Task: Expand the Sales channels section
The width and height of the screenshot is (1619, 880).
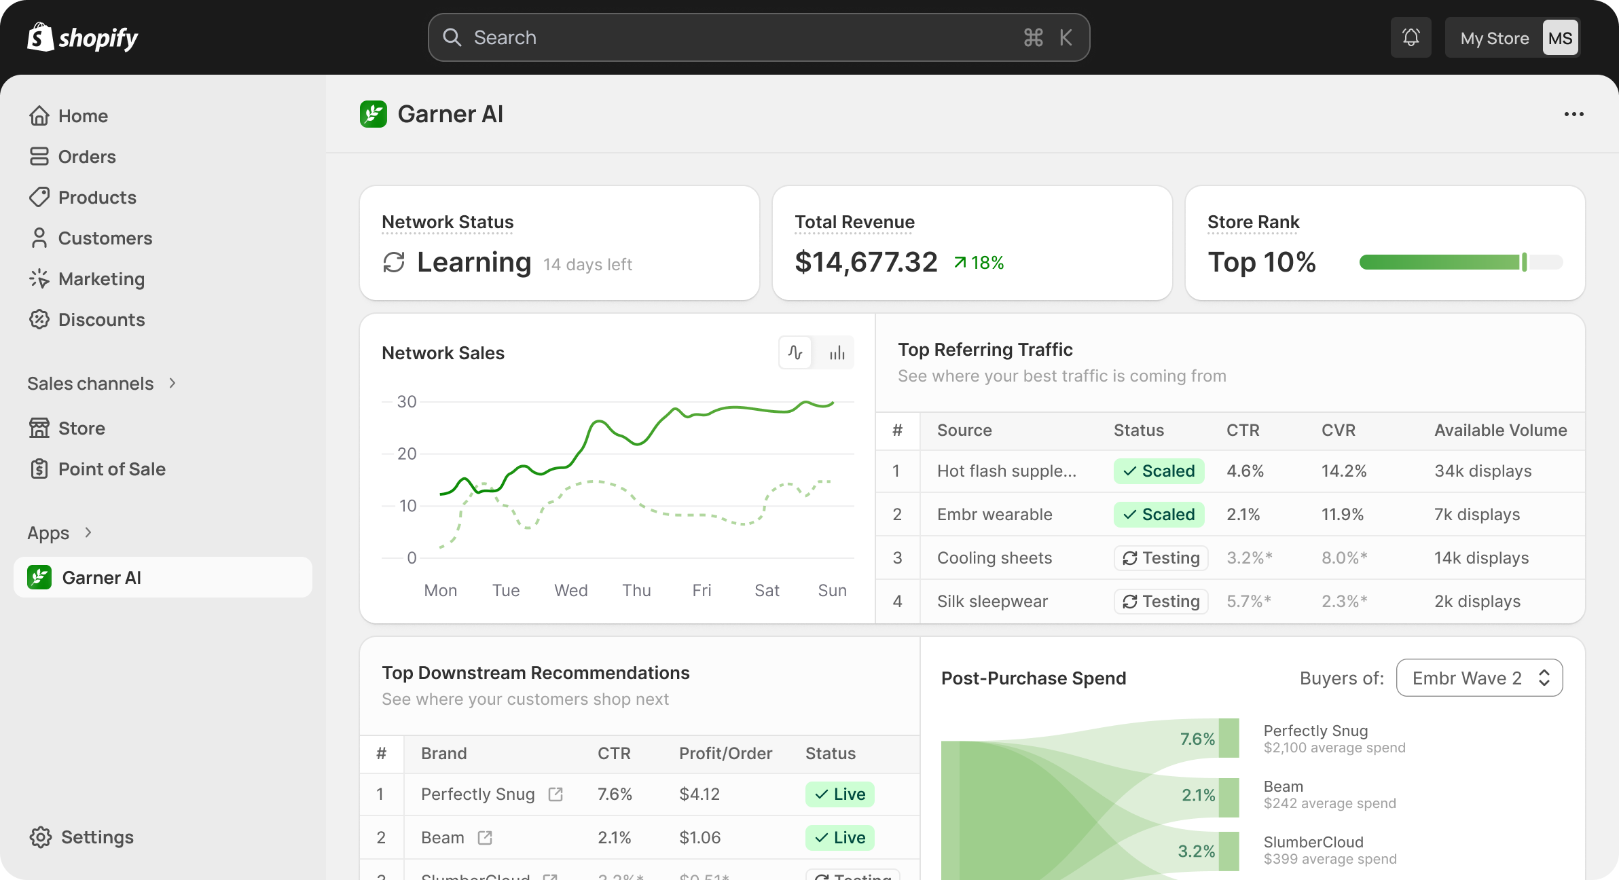Action: pos(172,383)
